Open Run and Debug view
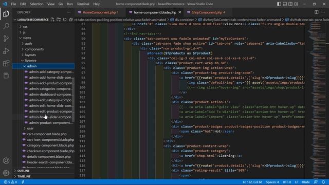This screenshot has width=329, height=185. tap(6, 51)
